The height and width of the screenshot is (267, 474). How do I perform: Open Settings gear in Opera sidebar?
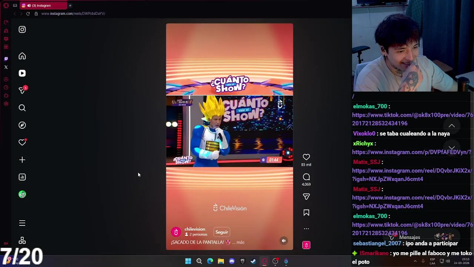coord(6,104)
